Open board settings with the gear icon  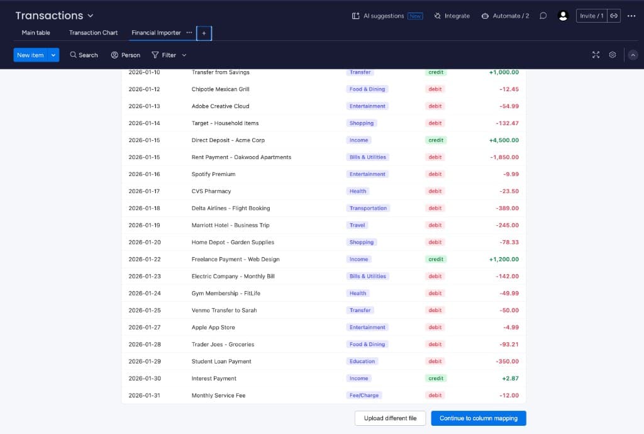[612, 55]
